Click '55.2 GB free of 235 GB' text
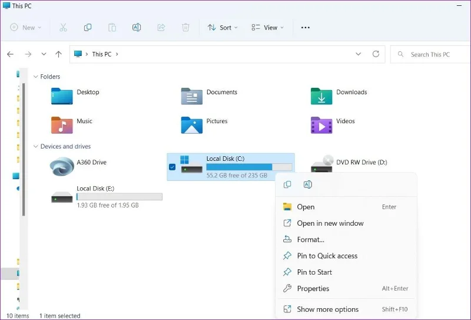471x320 pixels. tap(237, 176)
